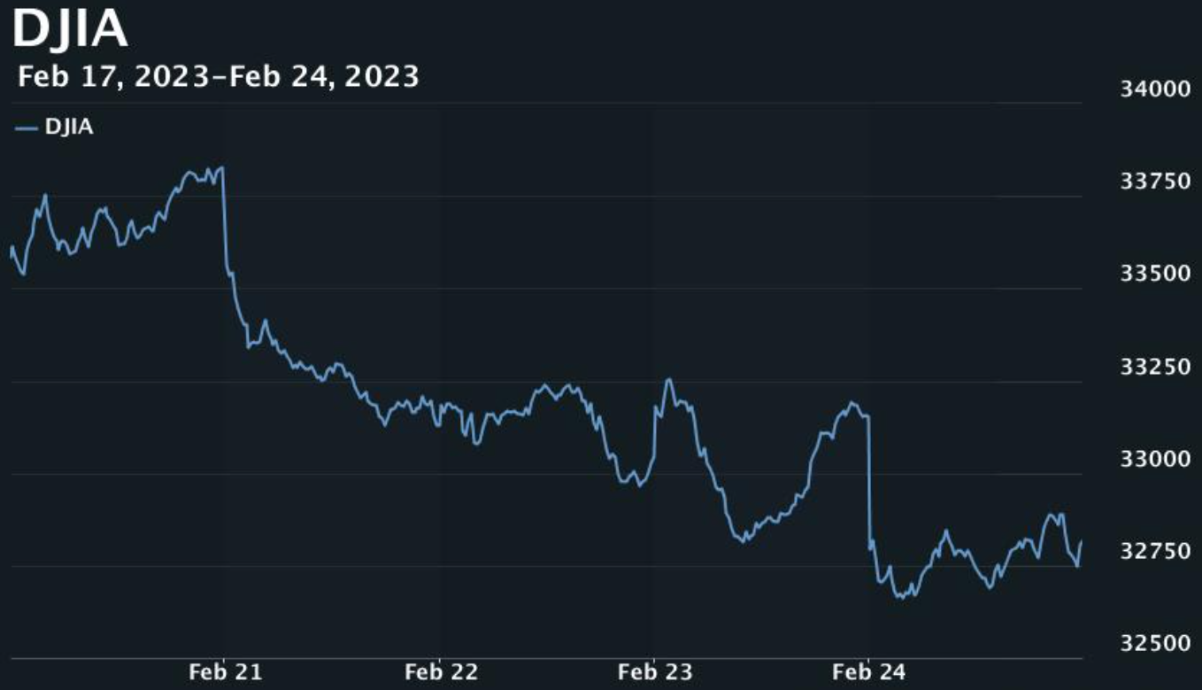The image size is (1202, 690).
Task: Select the date range Feb 17, 2023–Feb 24, 2023
Action: (219, 77)
